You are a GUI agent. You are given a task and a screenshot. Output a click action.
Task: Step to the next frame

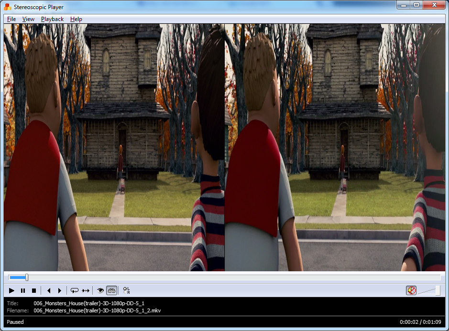(x=60, y=291)
